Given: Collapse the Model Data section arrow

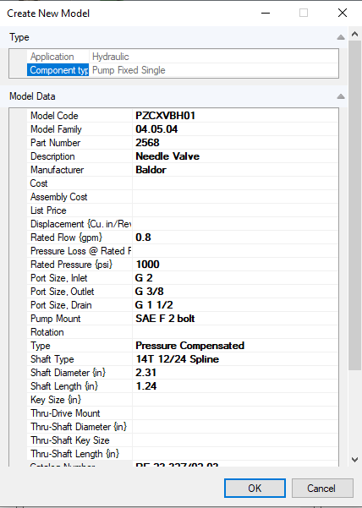Looking at the screenshot, I should pyautogui.click(x=341, y=96).
